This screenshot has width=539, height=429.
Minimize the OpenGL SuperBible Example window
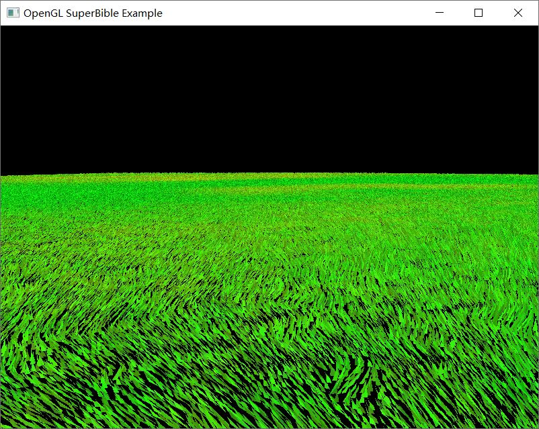(x=440, y=13)
